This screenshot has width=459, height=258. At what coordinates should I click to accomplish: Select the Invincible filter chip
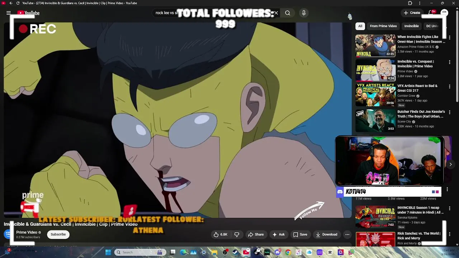click(411, 26)
